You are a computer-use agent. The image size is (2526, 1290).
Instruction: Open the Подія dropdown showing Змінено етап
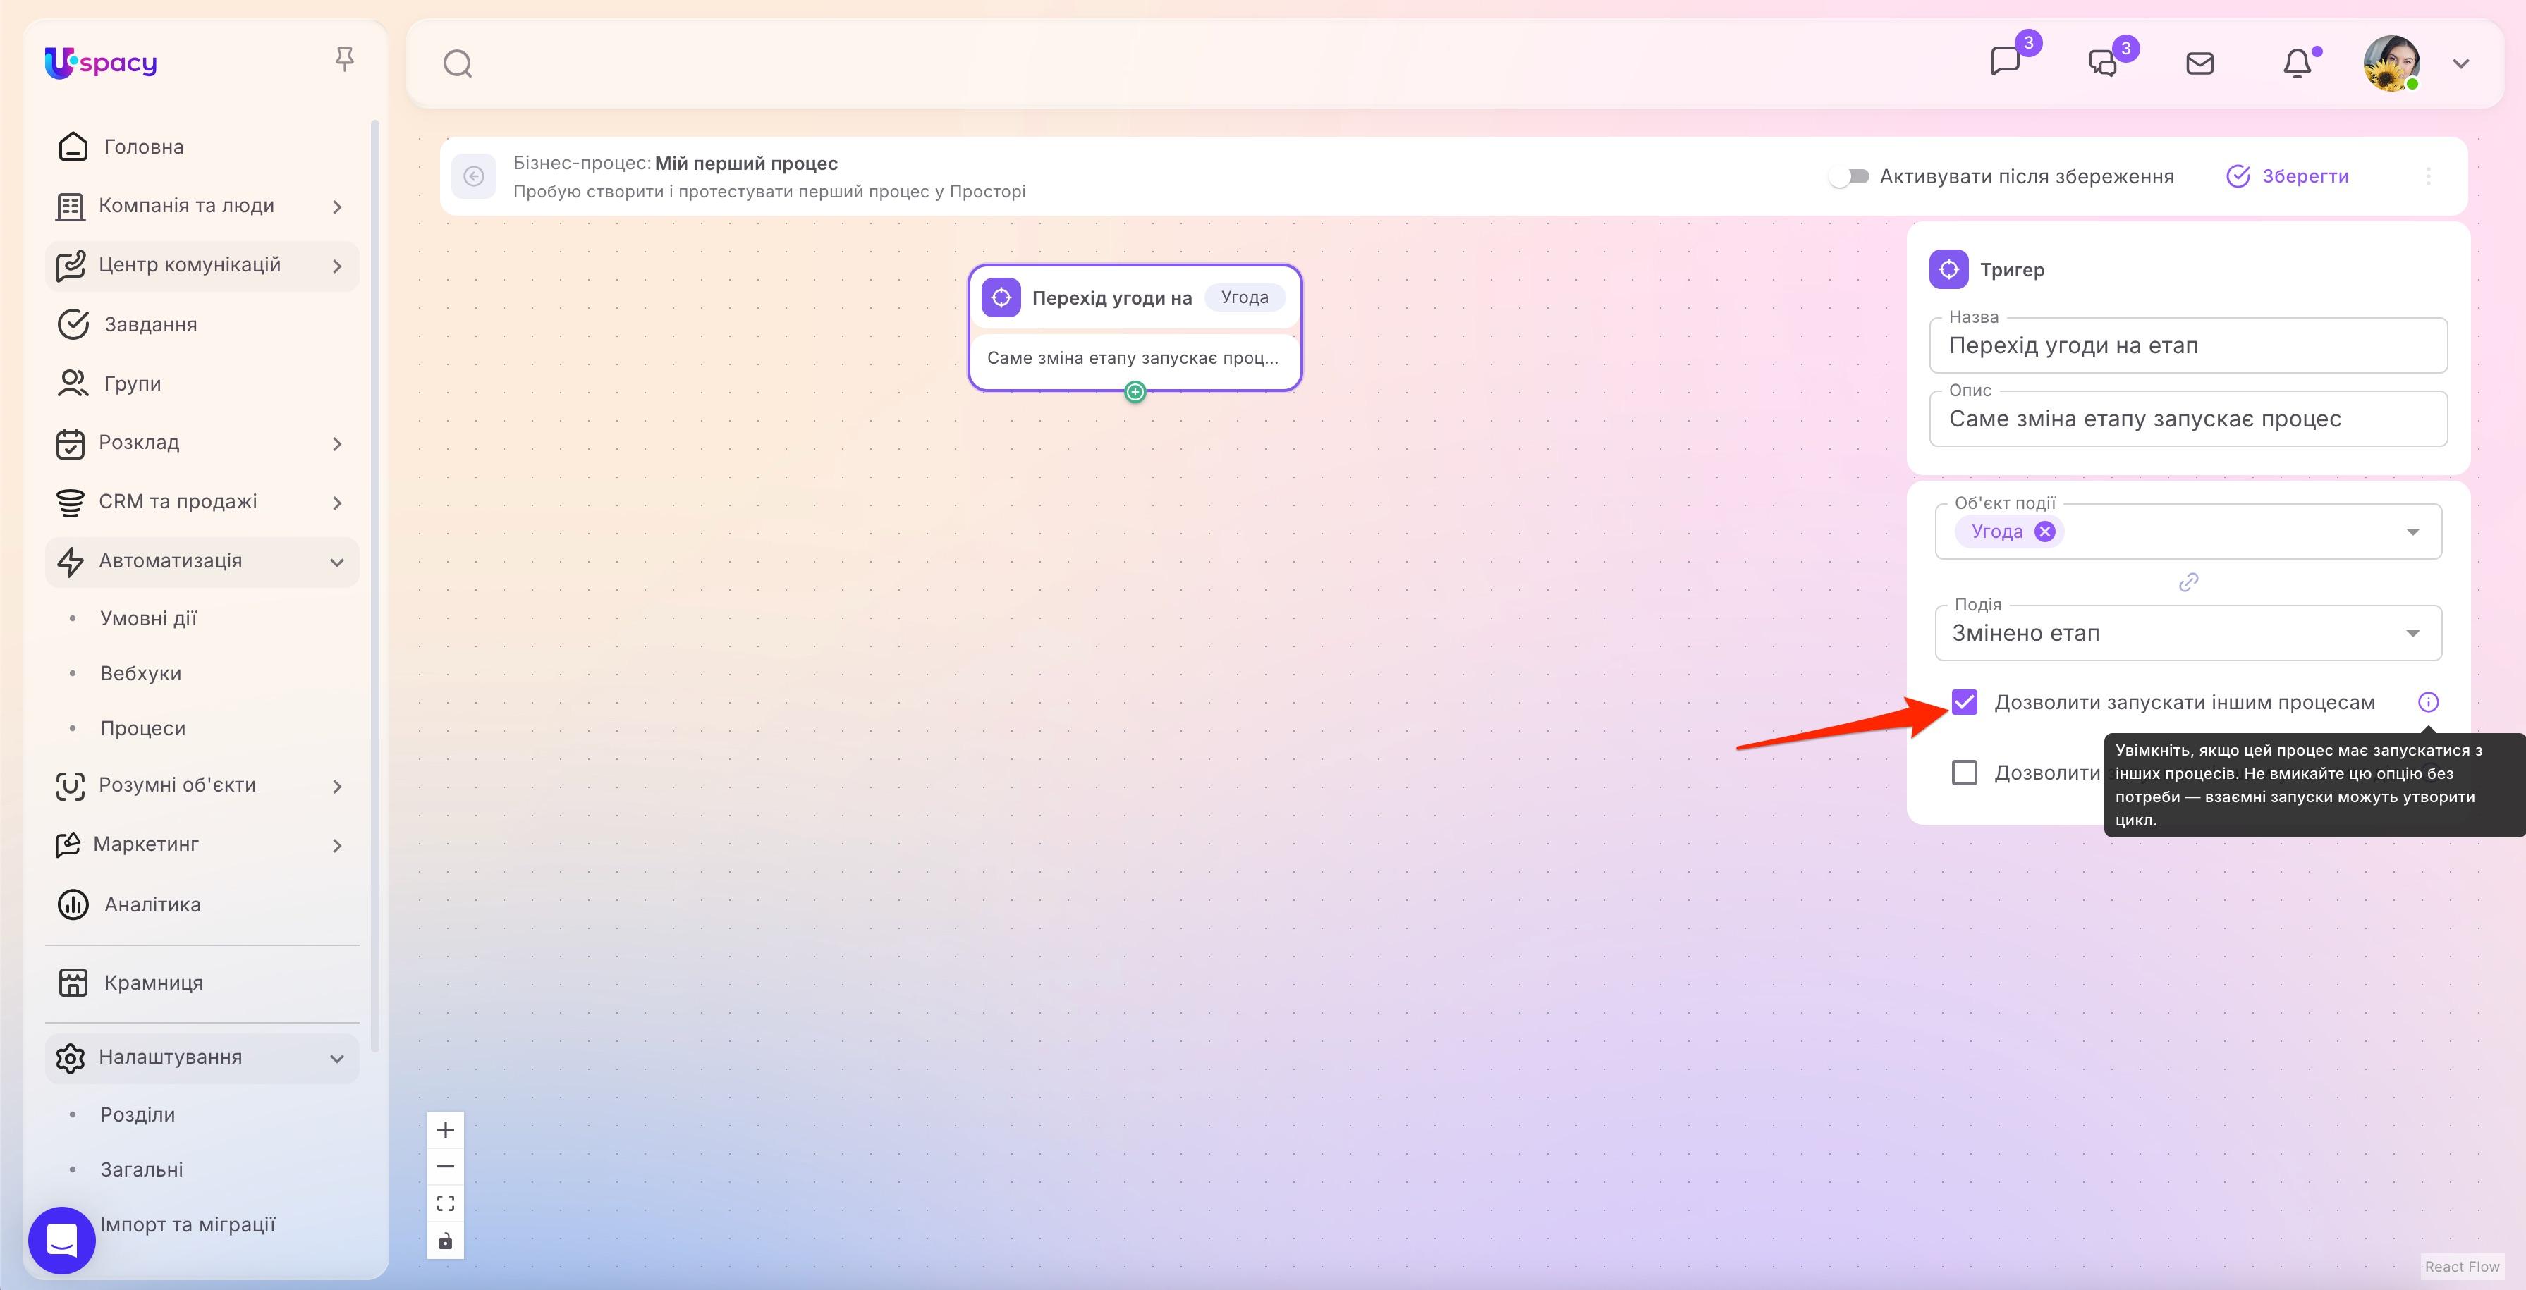pyautogui.click(x=2187, y=632)
